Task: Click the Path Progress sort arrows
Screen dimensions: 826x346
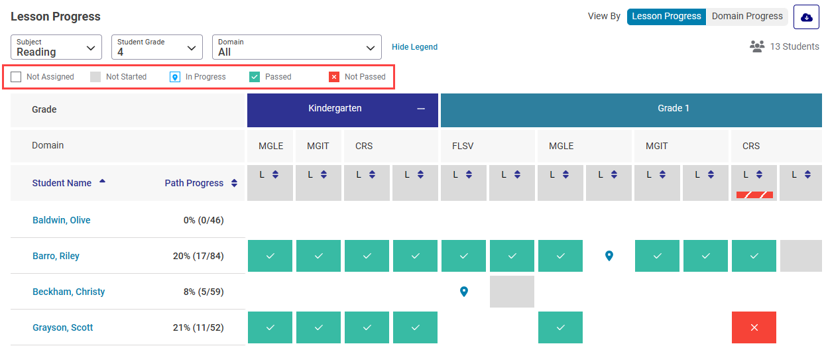Action: (x=234, y=184)
